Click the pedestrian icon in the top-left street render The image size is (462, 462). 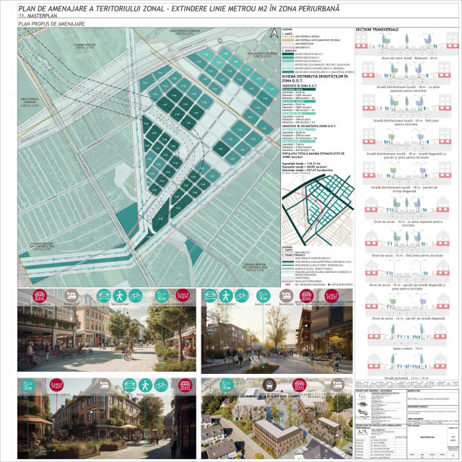coord(120,296)
